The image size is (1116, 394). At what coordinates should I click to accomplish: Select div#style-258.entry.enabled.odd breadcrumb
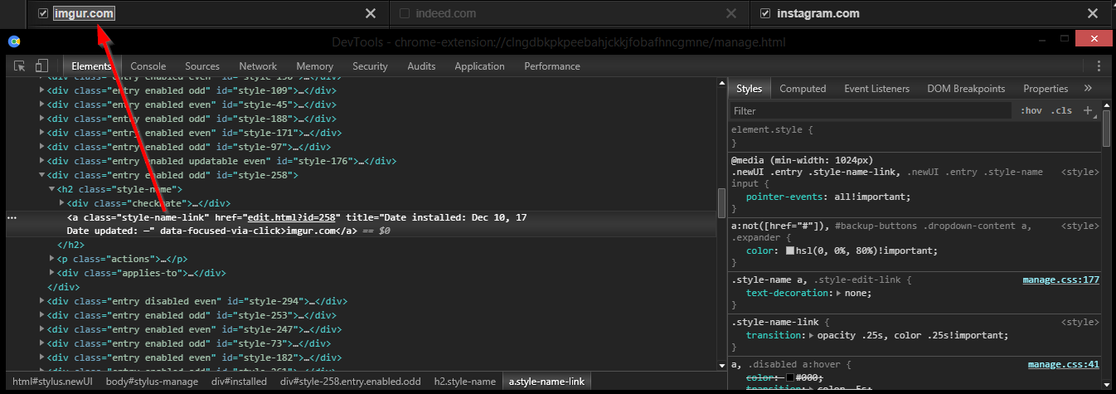[351, 382]
